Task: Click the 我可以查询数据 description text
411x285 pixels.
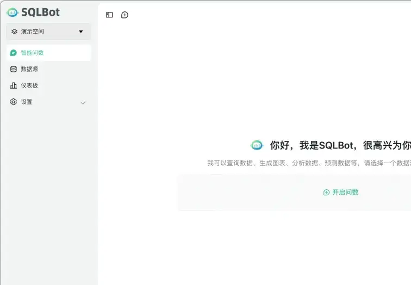Action: pyautogui.click(x=309, y=163)
